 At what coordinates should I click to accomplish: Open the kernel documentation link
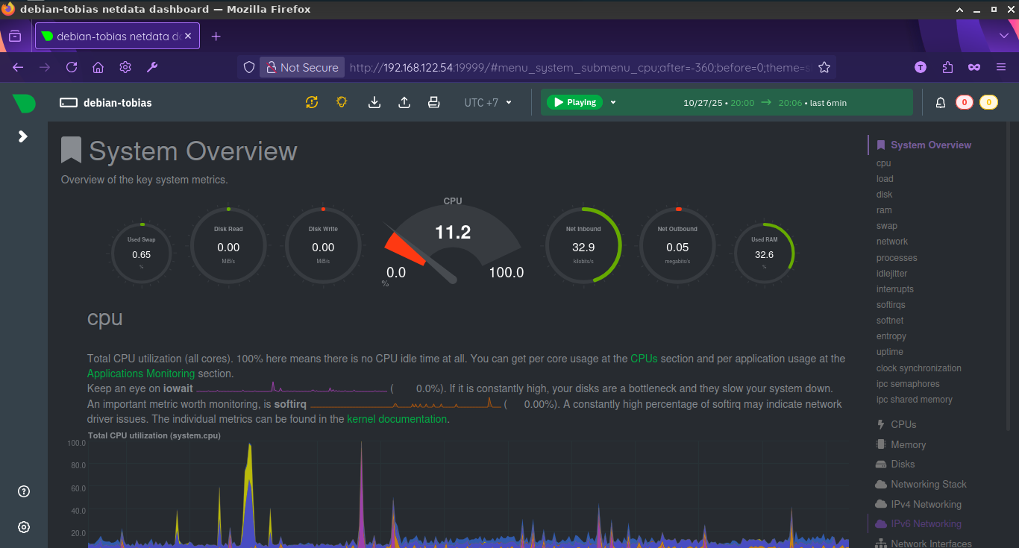(397, 419)
